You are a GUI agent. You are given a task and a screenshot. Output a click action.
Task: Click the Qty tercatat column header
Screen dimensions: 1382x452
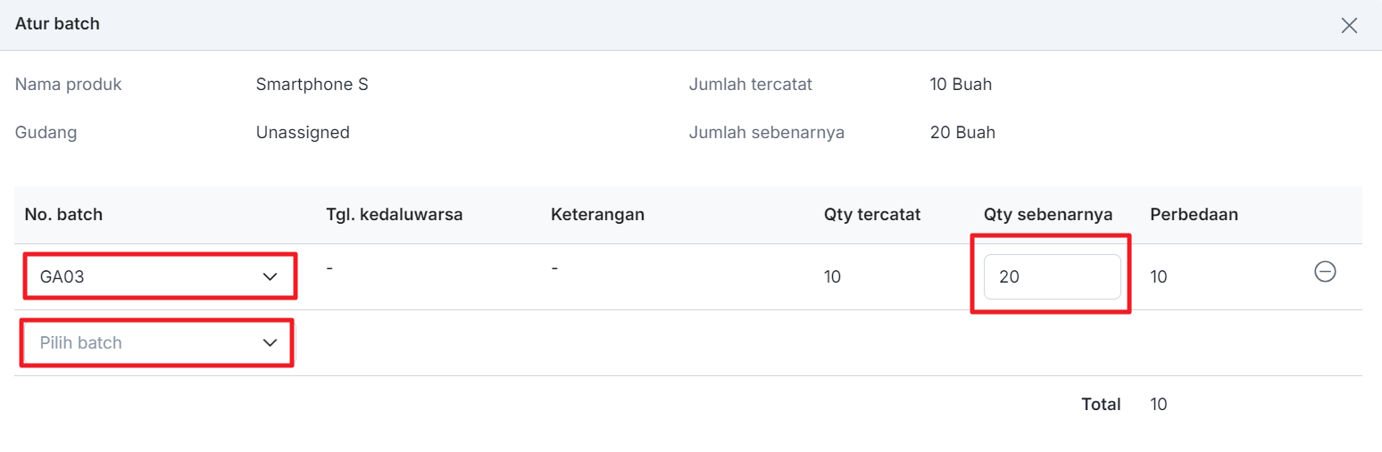coord(872,215)
